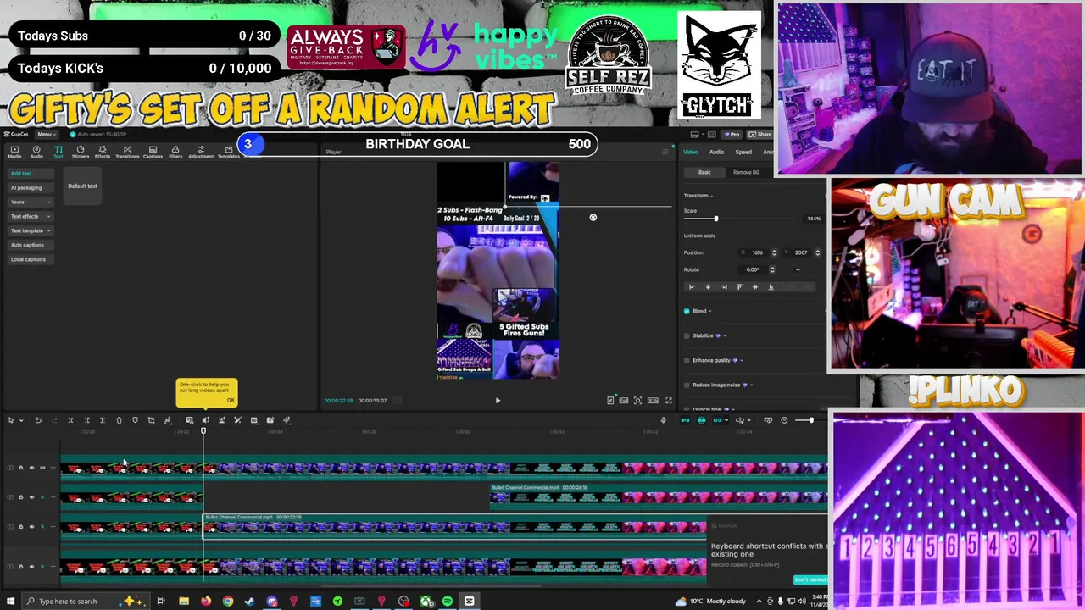Switch to the Speed properties tab
Viewport: 1085px width, 610px height.
click(743, 152)
